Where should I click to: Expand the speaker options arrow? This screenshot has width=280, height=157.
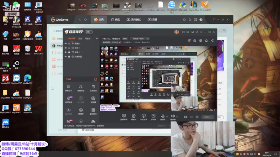(x=177, y=117)
